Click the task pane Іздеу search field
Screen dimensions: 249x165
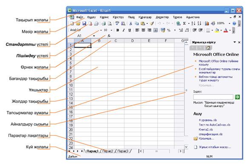[x=213, y=97]
